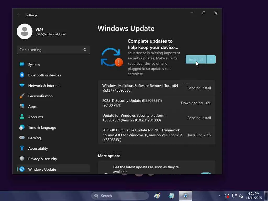Click the Pending install status for KB5007651
Image resolution: width=268 pixels, height=201 pixels.
tap(199, 118)
